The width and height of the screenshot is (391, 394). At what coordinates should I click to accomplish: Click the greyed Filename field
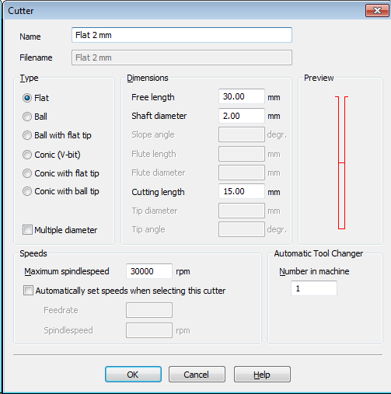tap(182, 58)
